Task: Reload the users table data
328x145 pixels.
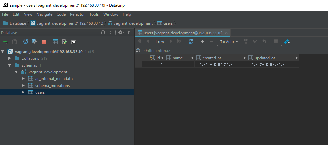Action: click(x=191, y=41)
